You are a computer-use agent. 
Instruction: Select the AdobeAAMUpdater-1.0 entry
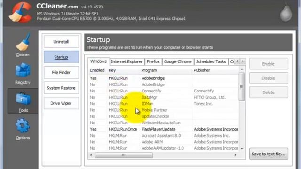(164, 148)
